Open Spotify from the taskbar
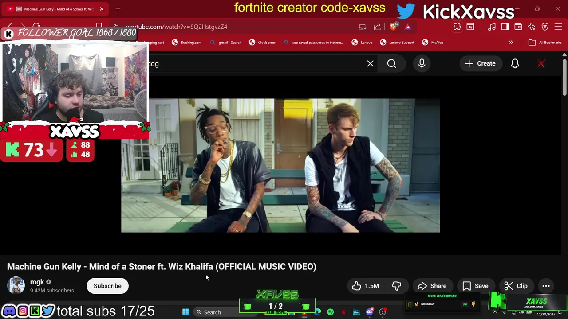This screenshot has height=319, width=568. coord(331,312)
